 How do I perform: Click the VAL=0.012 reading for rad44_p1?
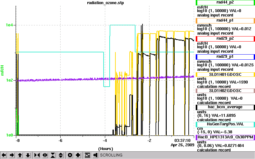click(x=241, y=29)
